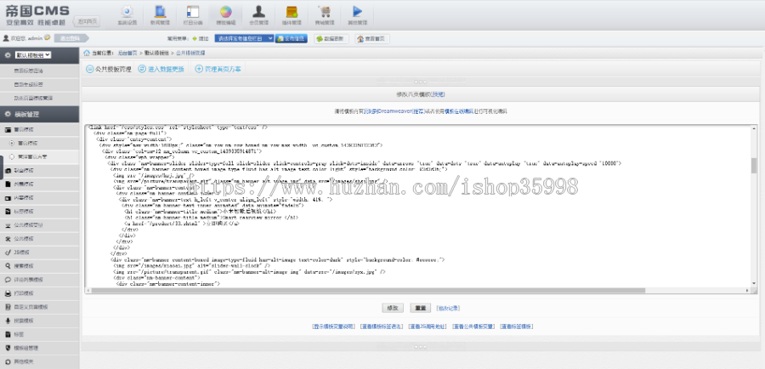Screen dimensions: 765x369
Task: Select the 公共模板管理 tab
Action: [x=108, y=70]
